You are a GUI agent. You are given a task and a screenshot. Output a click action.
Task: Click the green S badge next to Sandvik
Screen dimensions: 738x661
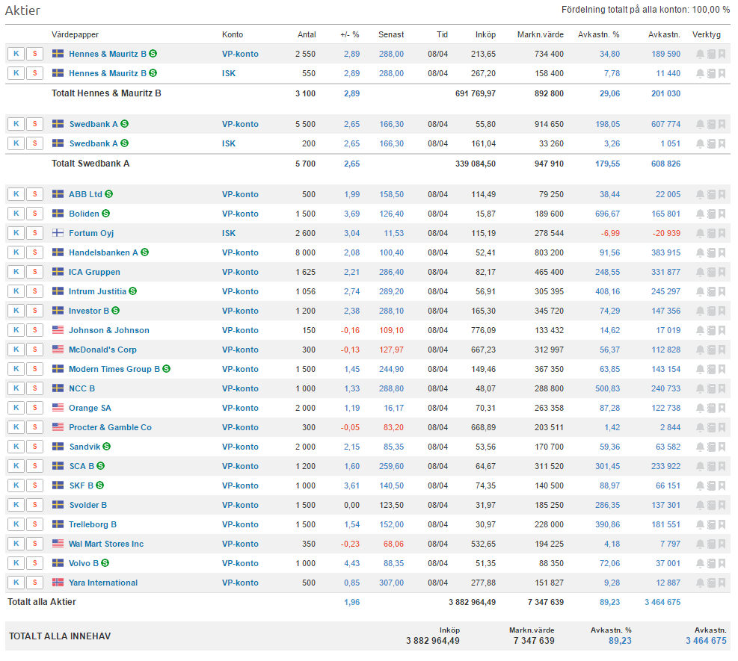click(x=107, y=446)
